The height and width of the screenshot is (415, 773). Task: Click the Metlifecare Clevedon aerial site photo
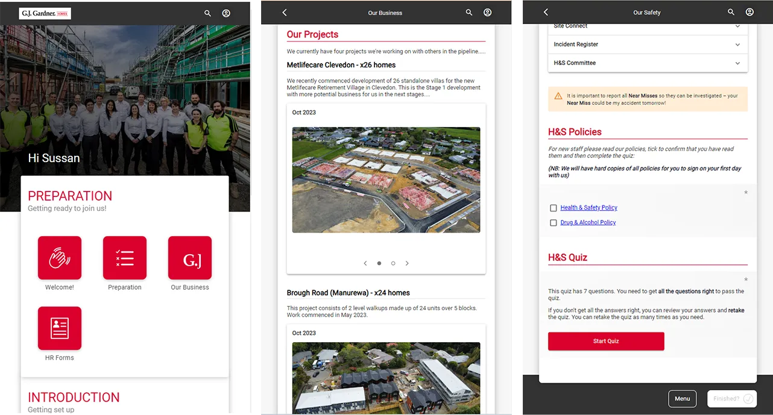pyautogui.click(x=386, y=179)
